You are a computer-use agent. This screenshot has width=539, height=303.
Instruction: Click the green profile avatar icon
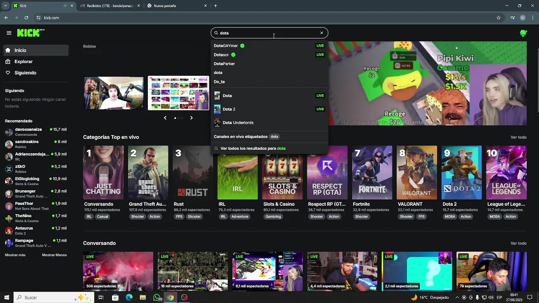coord(523,33)
